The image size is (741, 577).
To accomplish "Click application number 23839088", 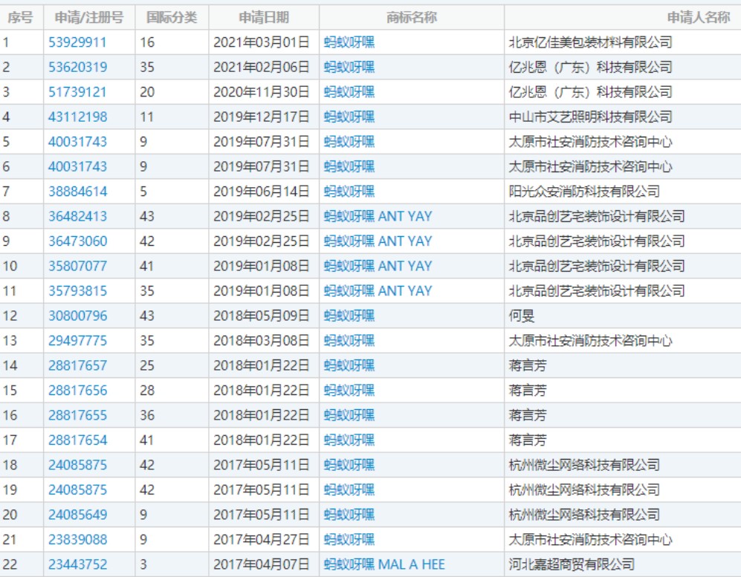I will (77, 540).
